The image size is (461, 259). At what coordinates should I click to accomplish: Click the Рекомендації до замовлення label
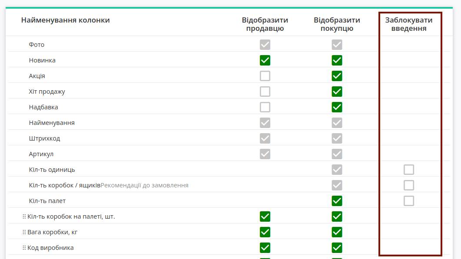(144, 185)
